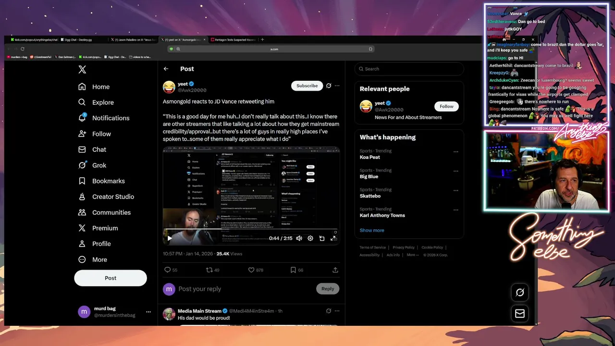Enter fullscreen on the video
The width and height of the screenshot is (615, 346).
[333, 238]
